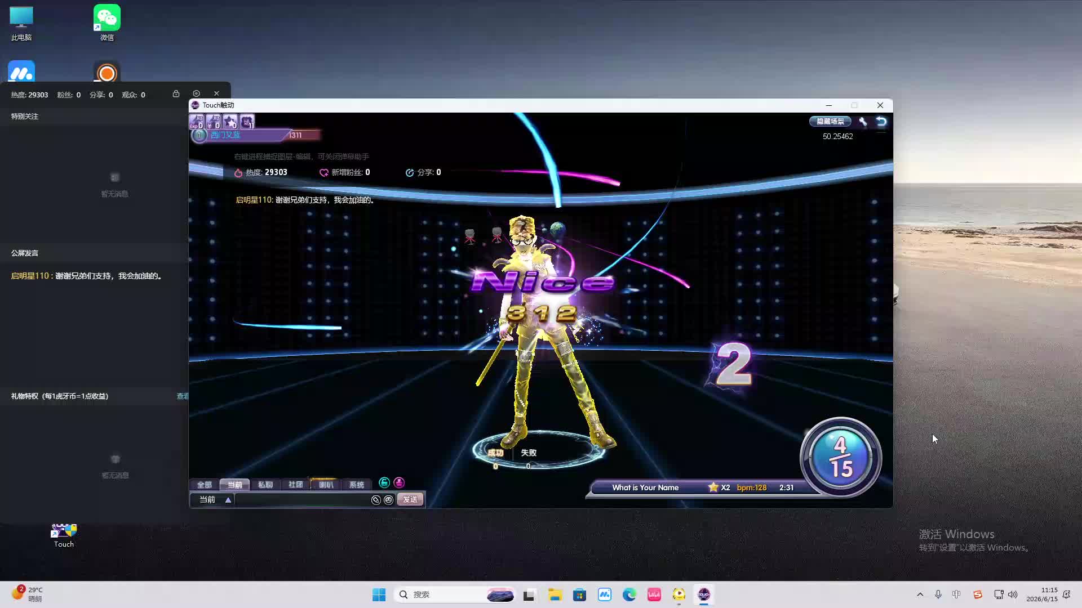Click the 发送 send button

point(410,500)
